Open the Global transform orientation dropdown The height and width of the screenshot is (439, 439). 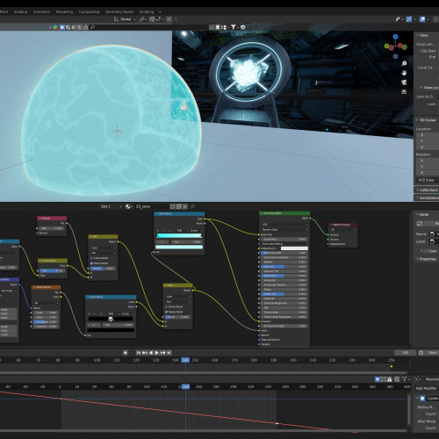point(125,19)
